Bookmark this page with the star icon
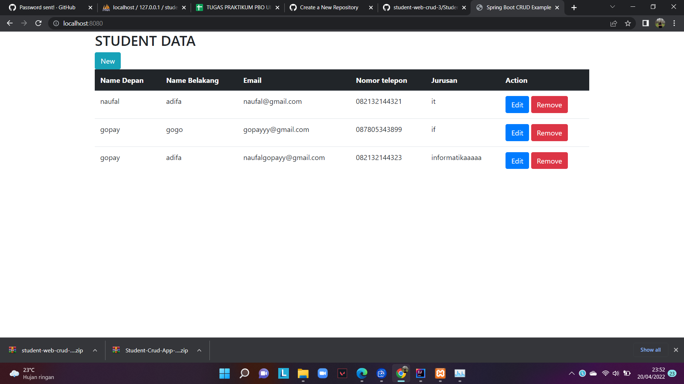 (x=628, y=23)
